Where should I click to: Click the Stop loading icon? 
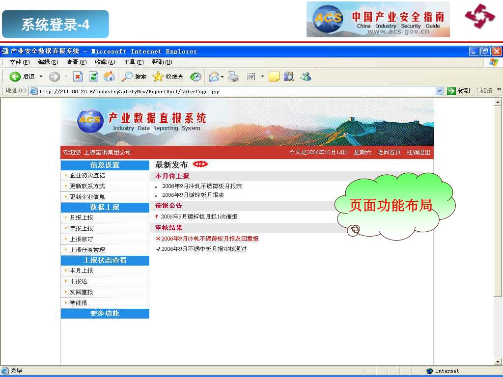(x=78, y=77)
